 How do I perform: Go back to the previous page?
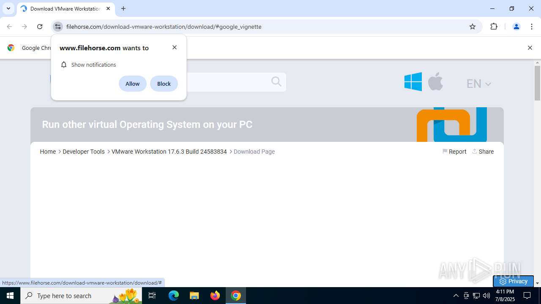point(9,27)
